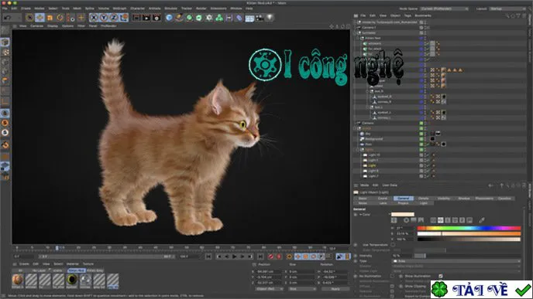Click on the hue rainbow slider
Viewport: 533px width, 299px height.
[469, 228]
